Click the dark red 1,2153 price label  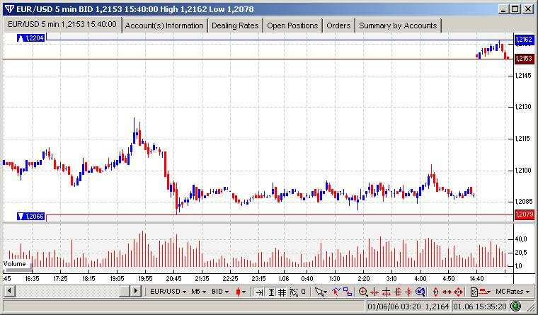(x=524, y=59)
